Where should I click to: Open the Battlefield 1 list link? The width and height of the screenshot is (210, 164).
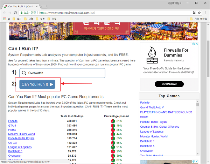click(x=15, y=151)
